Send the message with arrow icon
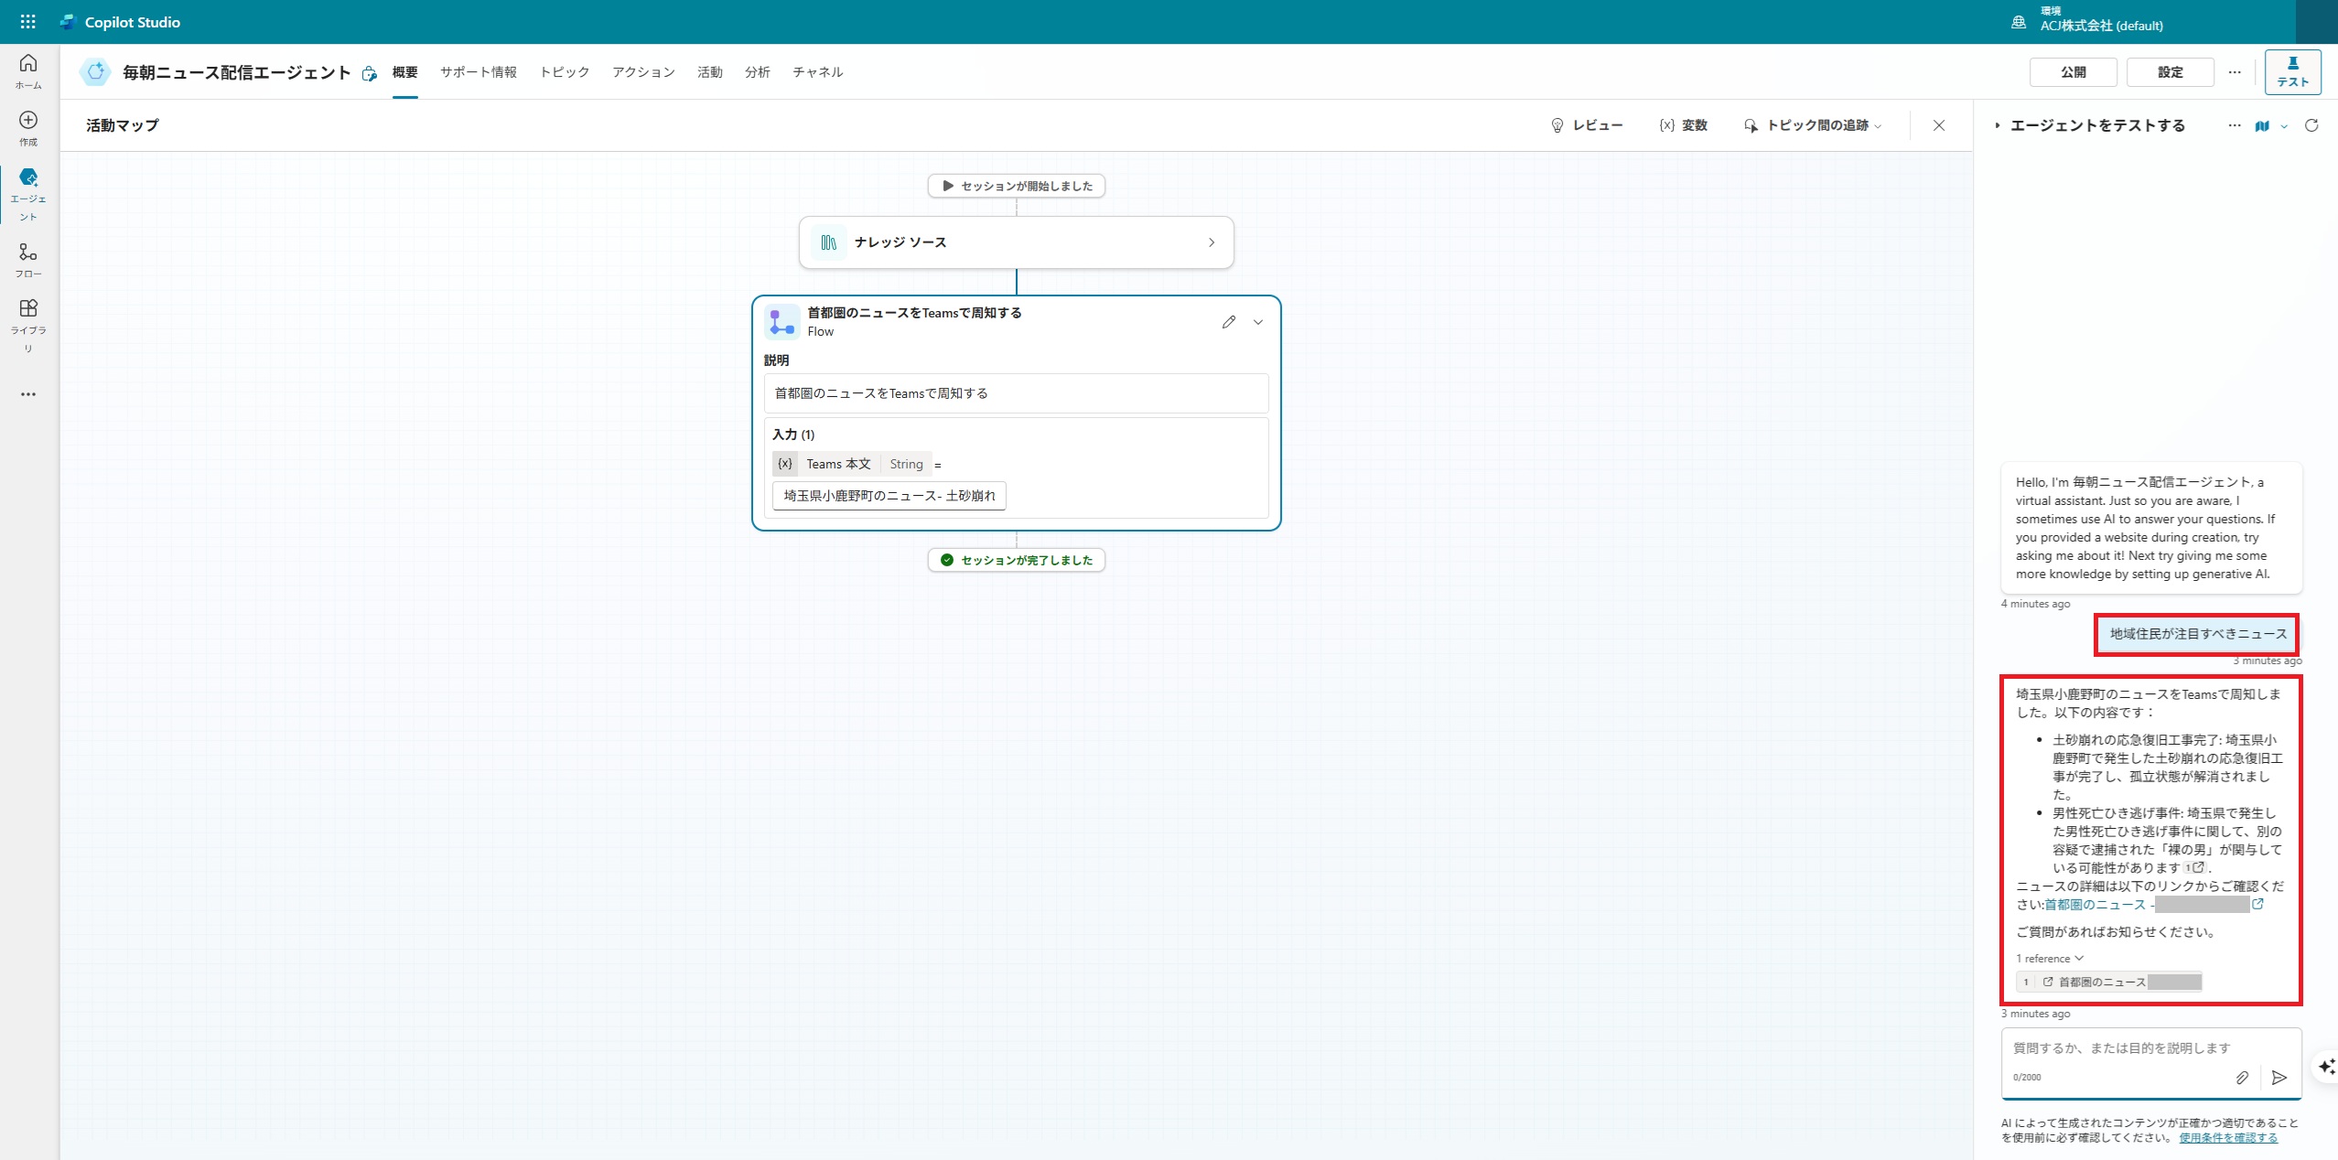Viewport: 2338px width, 1160px height. tap(2279, 1078)
